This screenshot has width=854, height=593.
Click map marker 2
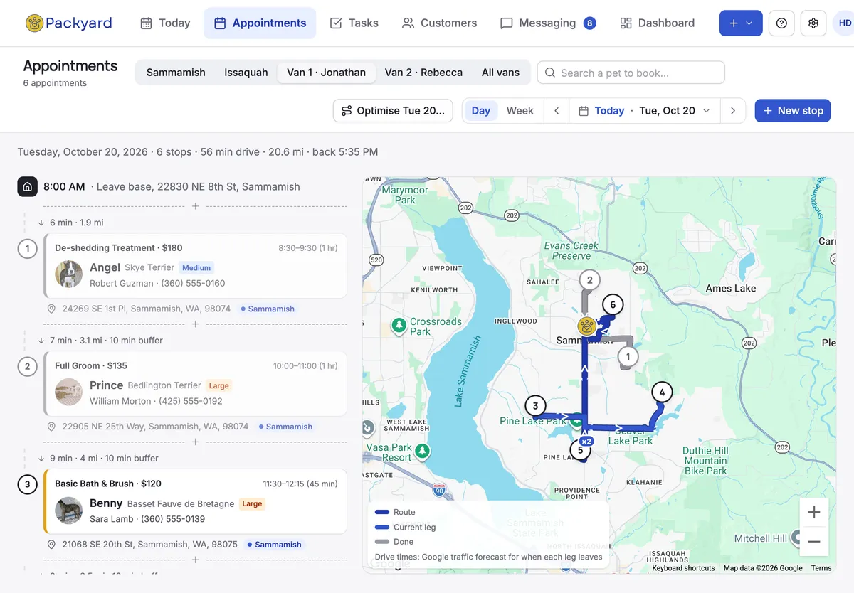click(589, 280)
